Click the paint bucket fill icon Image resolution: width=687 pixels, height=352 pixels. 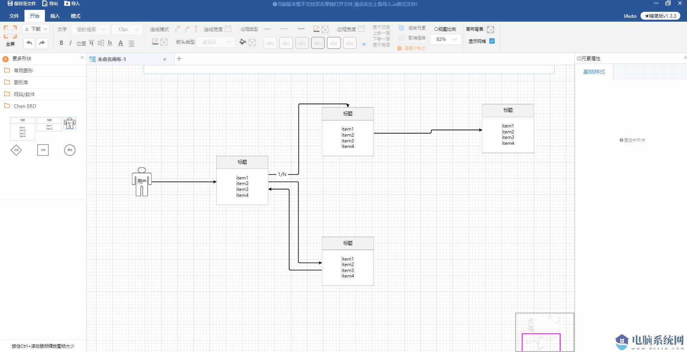coord(243,42)
